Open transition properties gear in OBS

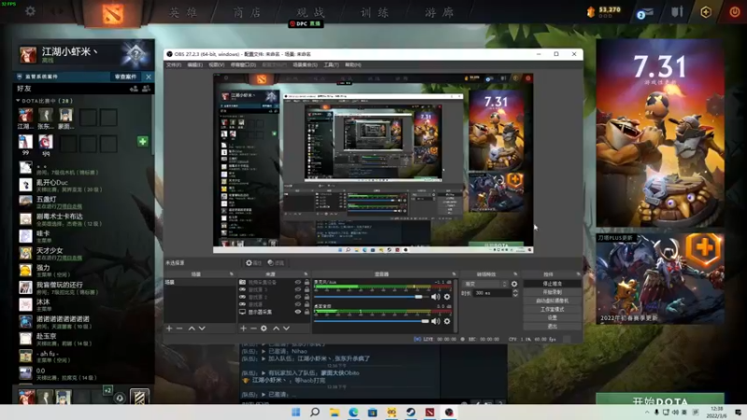514,284
